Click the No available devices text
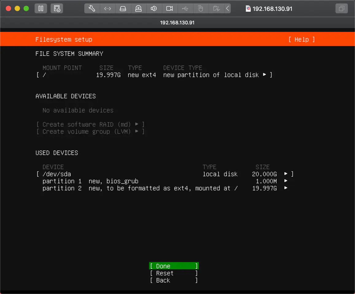The image size is (355, 294). (x=78, y=110)
